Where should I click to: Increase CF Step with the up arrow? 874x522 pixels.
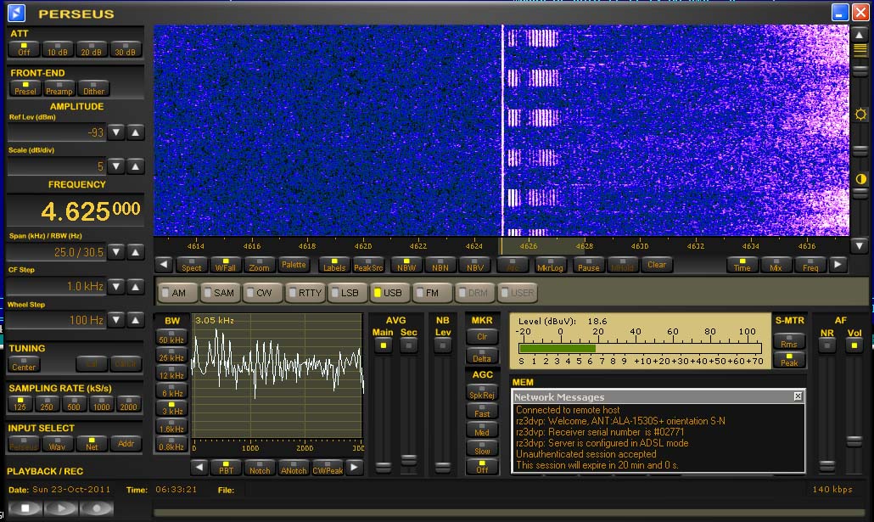click(x=136, y=287)
